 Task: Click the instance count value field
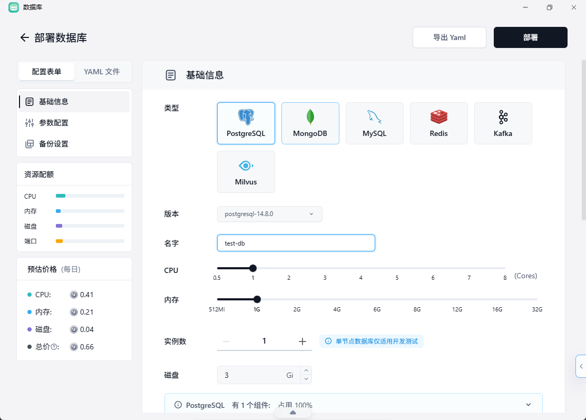[x=264, y=341]
